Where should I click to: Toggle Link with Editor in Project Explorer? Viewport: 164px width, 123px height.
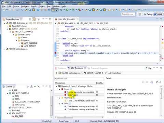click(x=34, y=19)
